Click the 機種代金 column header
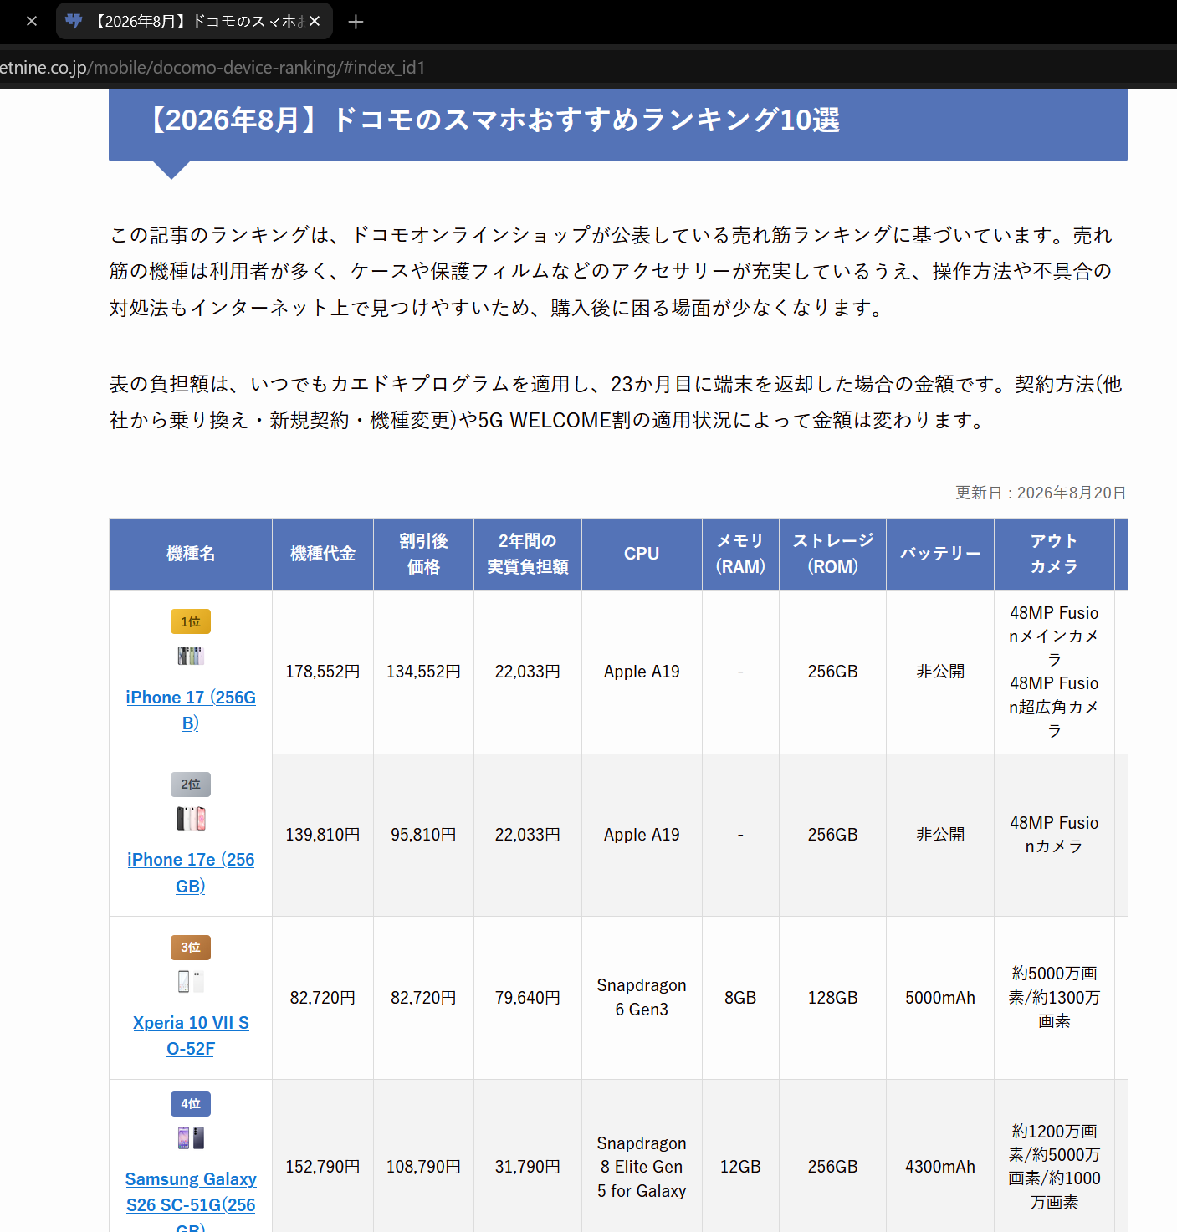Screen dimensions: 1177x1232 pyautogui.click(x=323, y=554)
